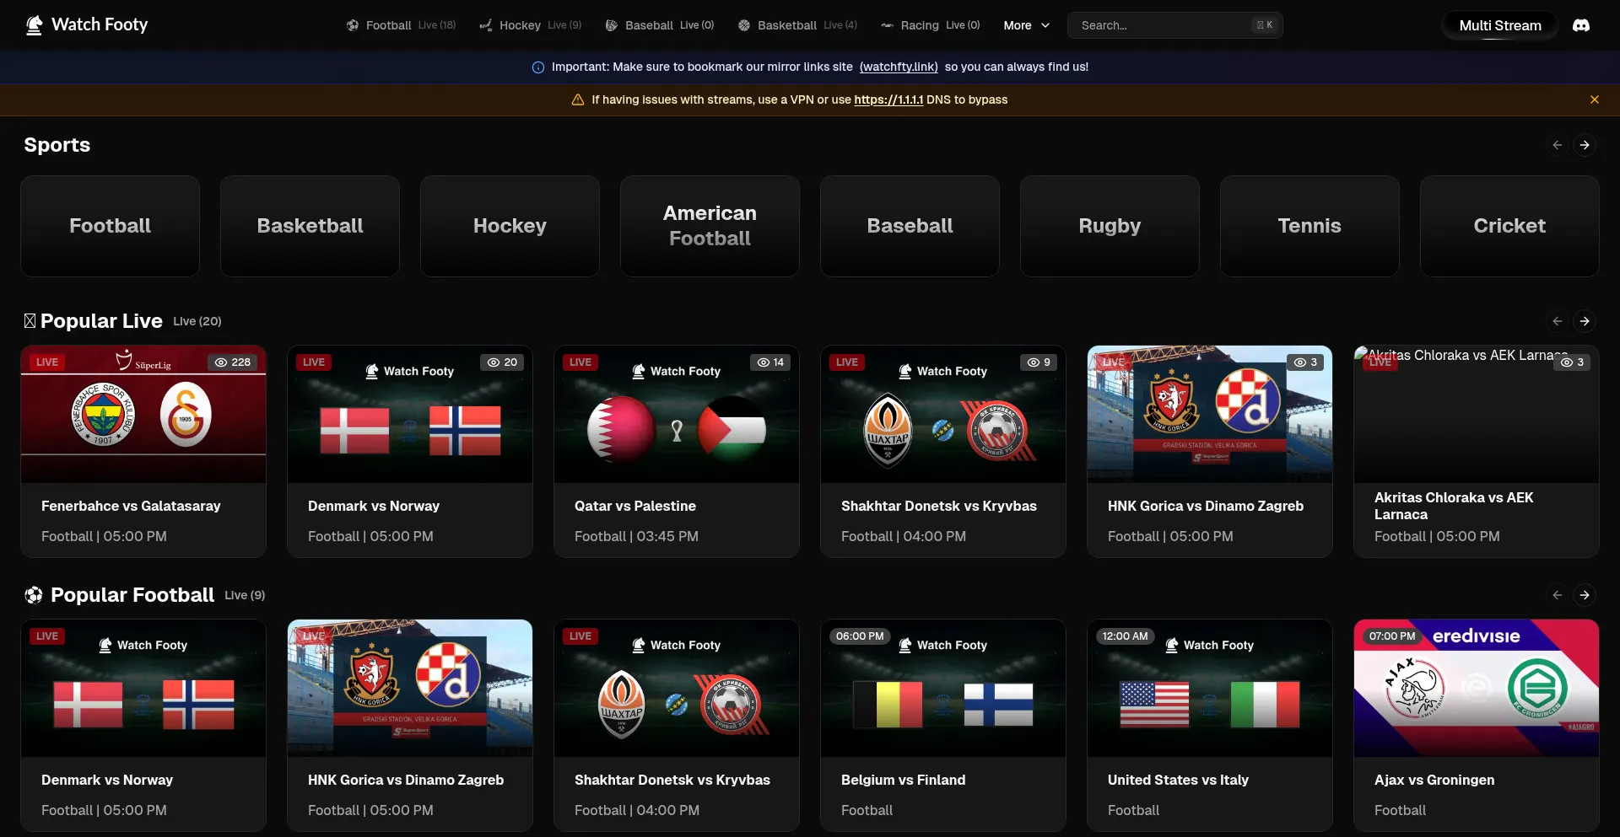Open the Ajax vs Groningen thumbnail

click(1477, 688)
